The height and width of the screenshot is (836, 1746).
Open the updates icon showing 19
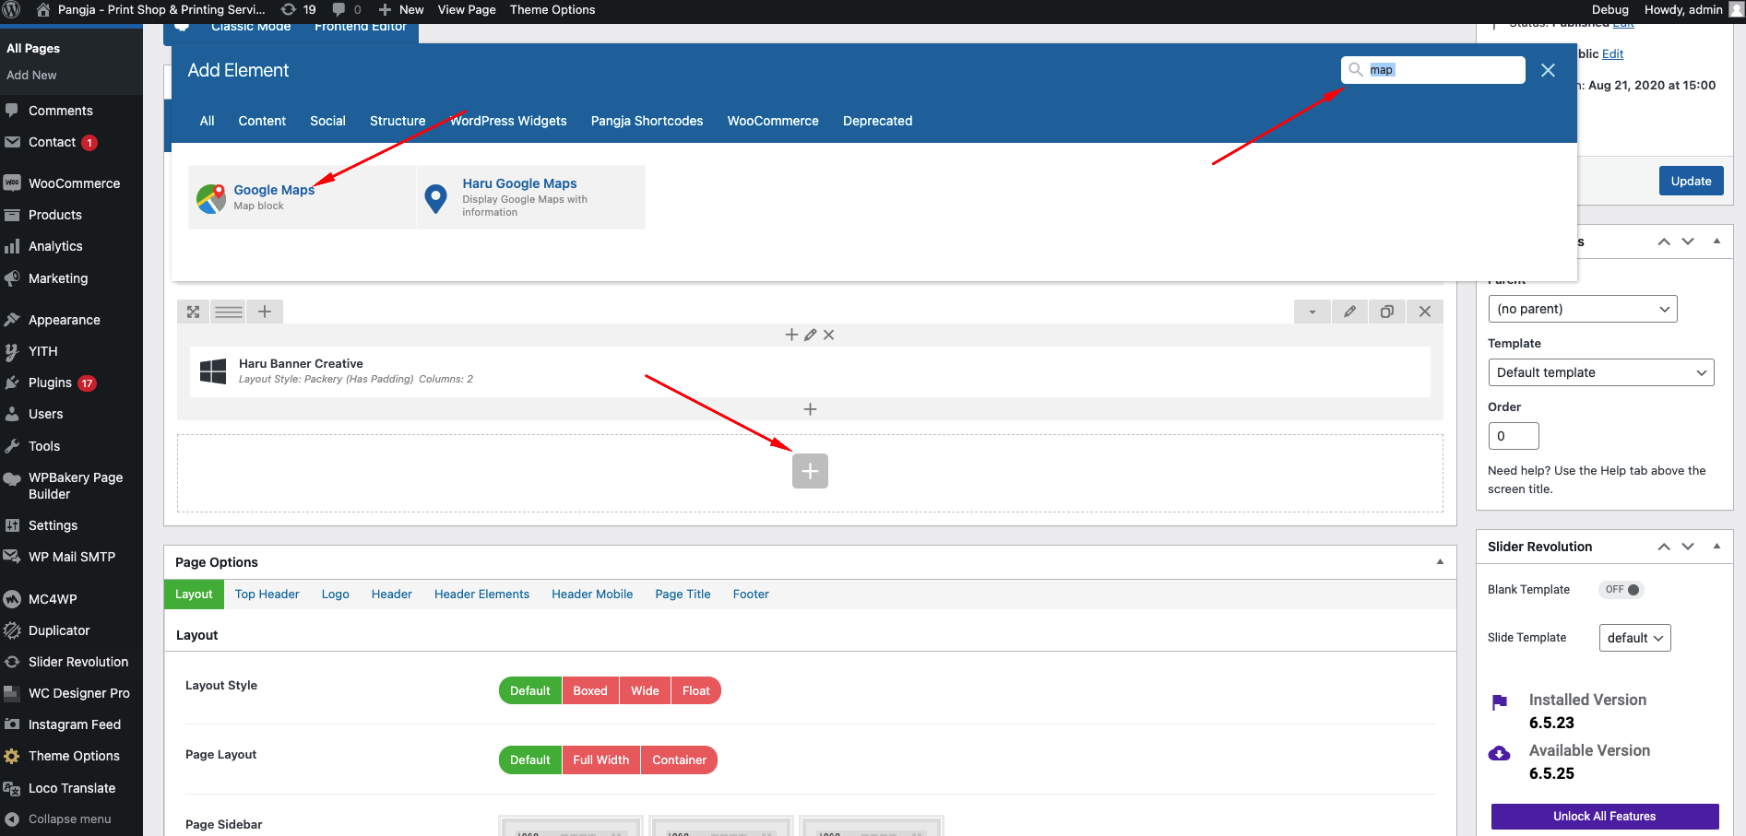coord(298,9)
